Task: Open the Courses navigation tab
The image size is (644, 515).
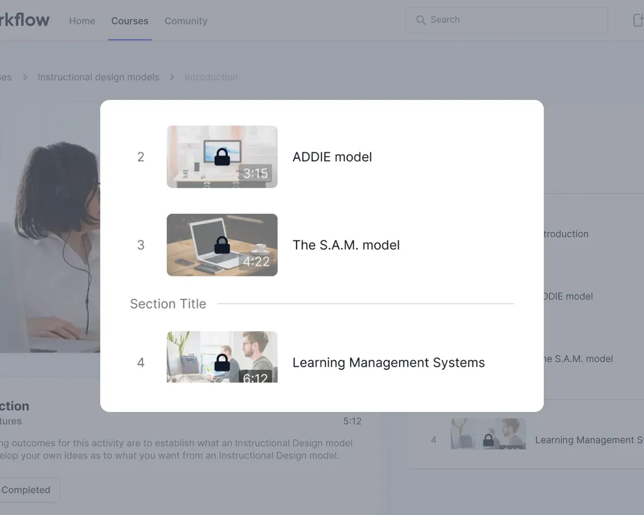Action: pos(130,21)
